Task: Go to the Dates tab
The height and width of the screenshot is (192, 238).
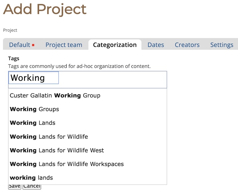Action: [x=156, y=45]
